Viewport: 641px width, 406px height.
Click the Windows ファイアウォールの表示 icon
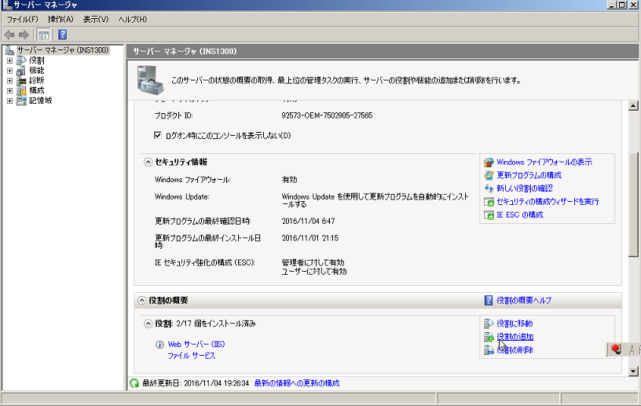[x=489, y=163]
